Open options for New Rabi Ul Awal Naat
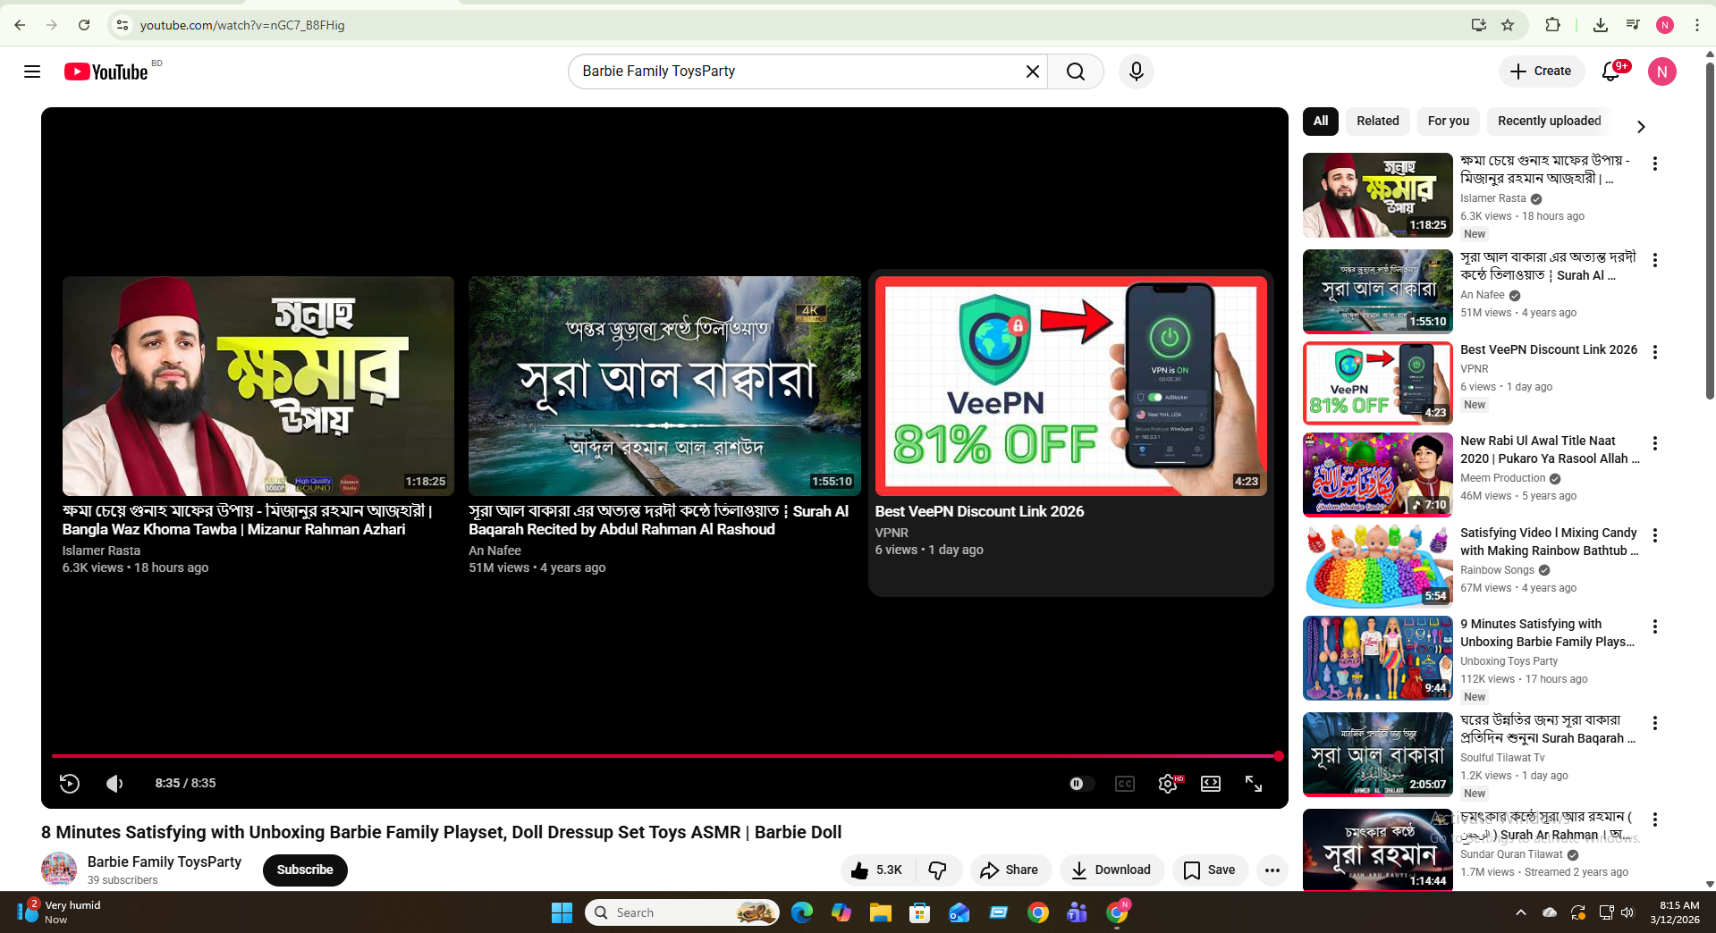Viewport: 1716px width, 933px height. pyautogui.click(x=1655, y=444)
